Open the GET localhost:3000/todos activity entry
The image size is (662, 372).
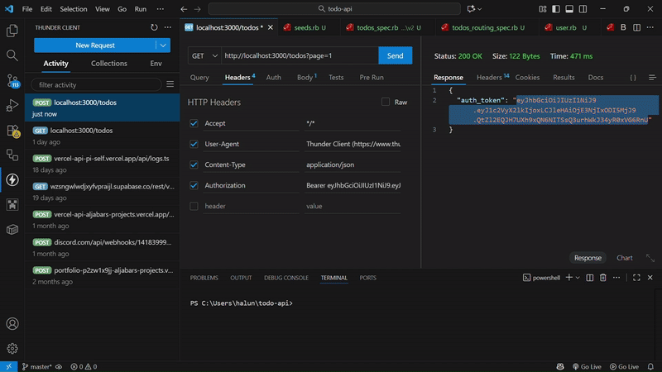103,136
